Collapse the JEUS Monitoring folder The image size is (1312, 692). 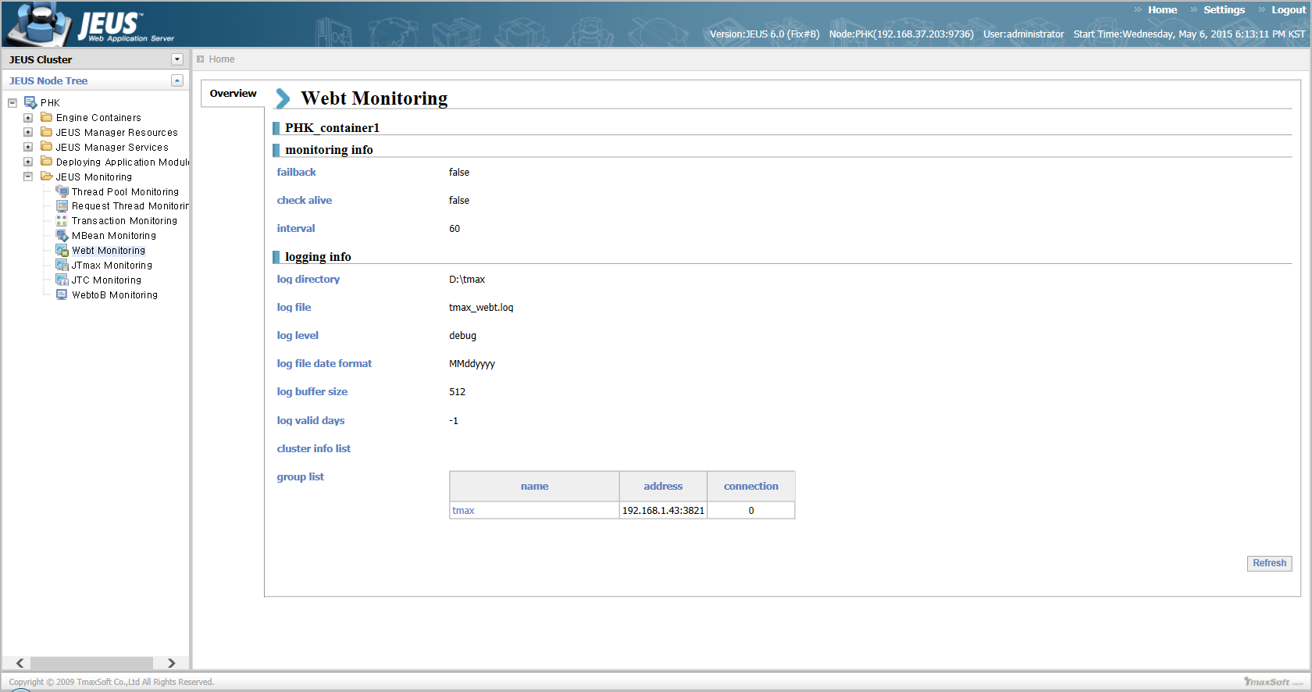28,177
